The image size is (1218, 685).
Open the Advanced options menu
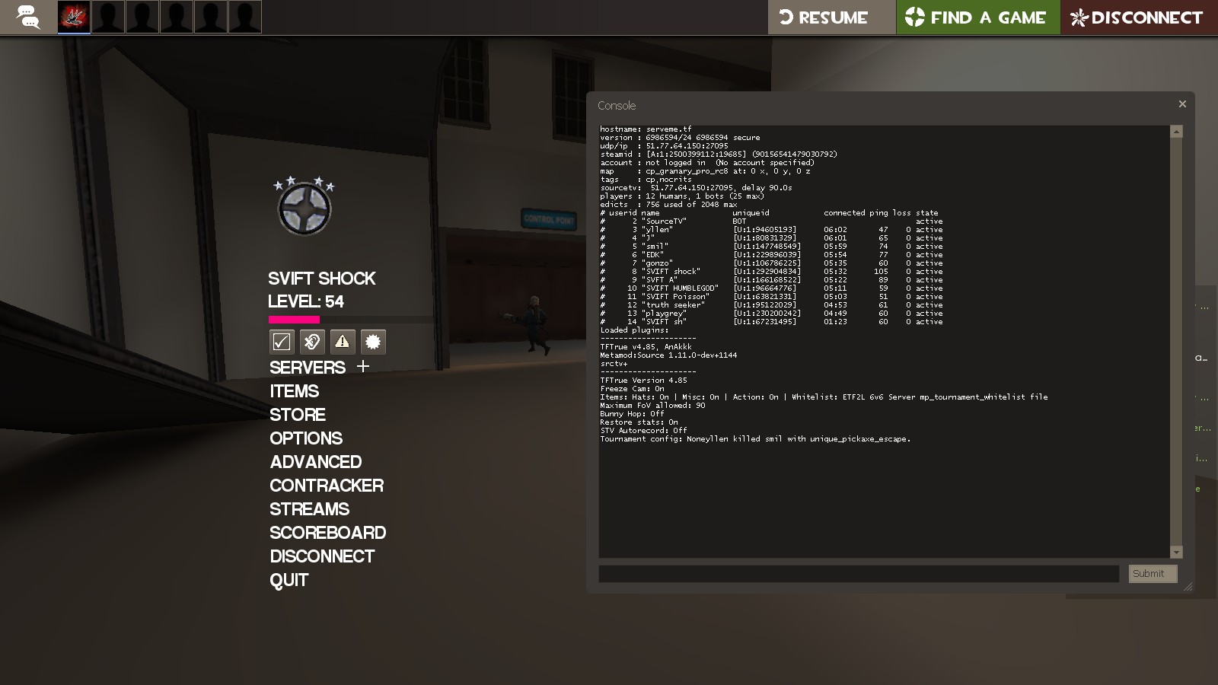pyautogui.click(x=316, y=462)
